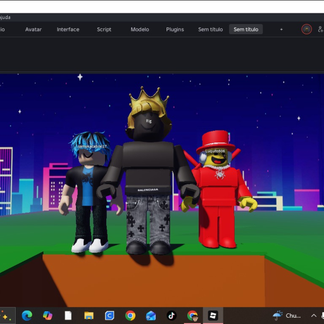Switch to the first, inactive Sem título tab
Viewport: 324px width, 324px height.
click(x=210, y=29)
